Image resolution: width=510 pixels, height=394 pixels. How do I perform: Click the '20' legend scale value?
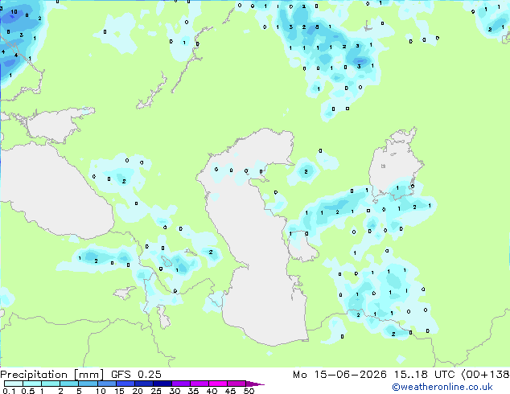tap(138, 391)
